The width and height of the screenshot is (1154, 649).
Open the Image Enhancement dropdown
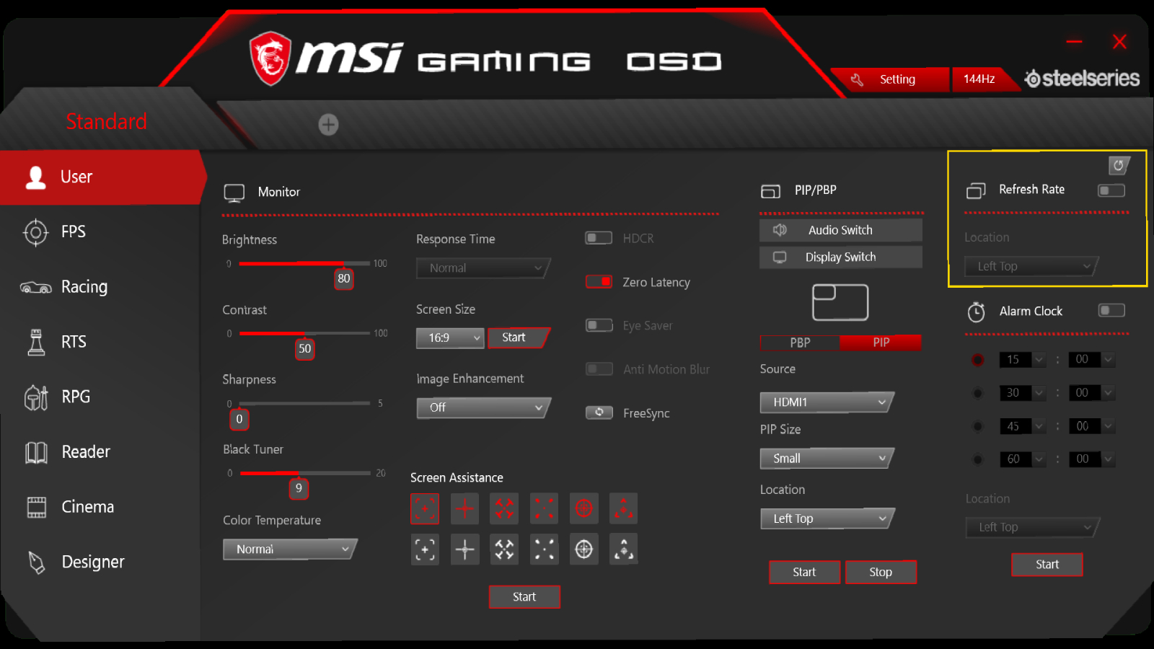pos(483,407)
